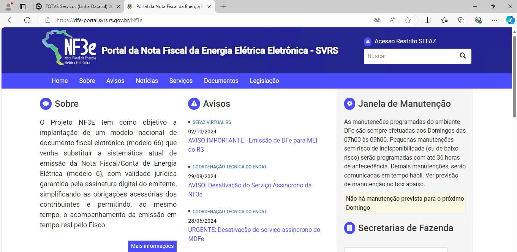This screenshot has width=517, height=252.
Task: Open the Serviços menu
Action: pos(181,81)
